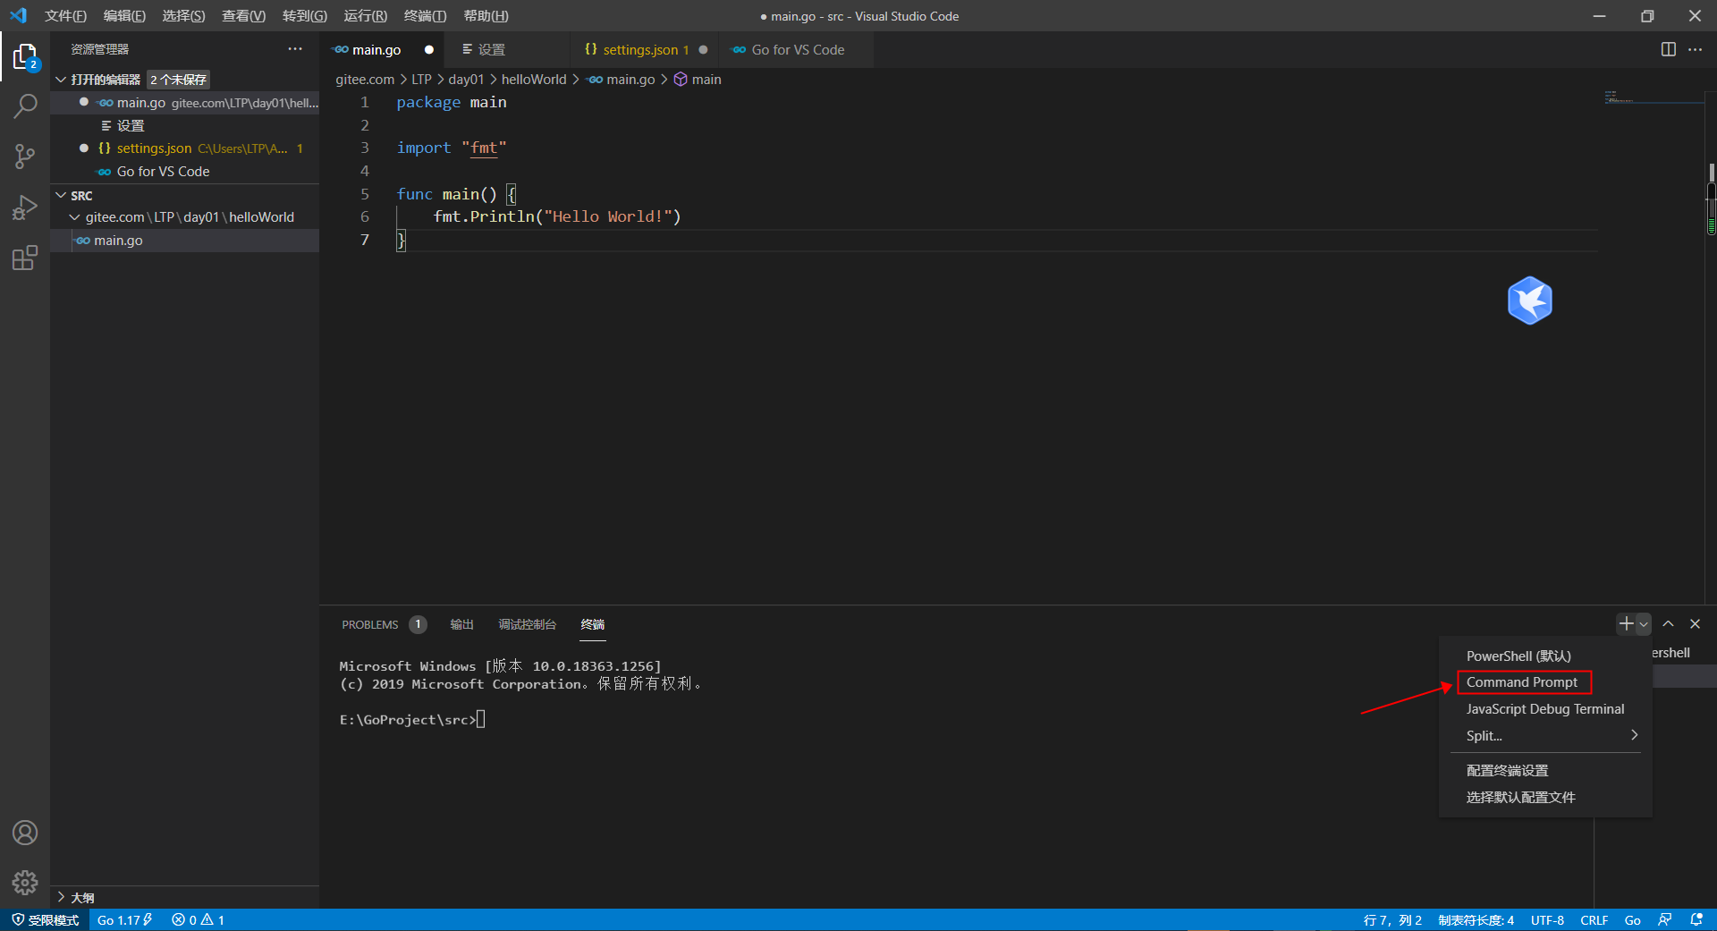Switch to the settings.json editor tab
The image size is (1717, 931).
(x=646, y=50)
